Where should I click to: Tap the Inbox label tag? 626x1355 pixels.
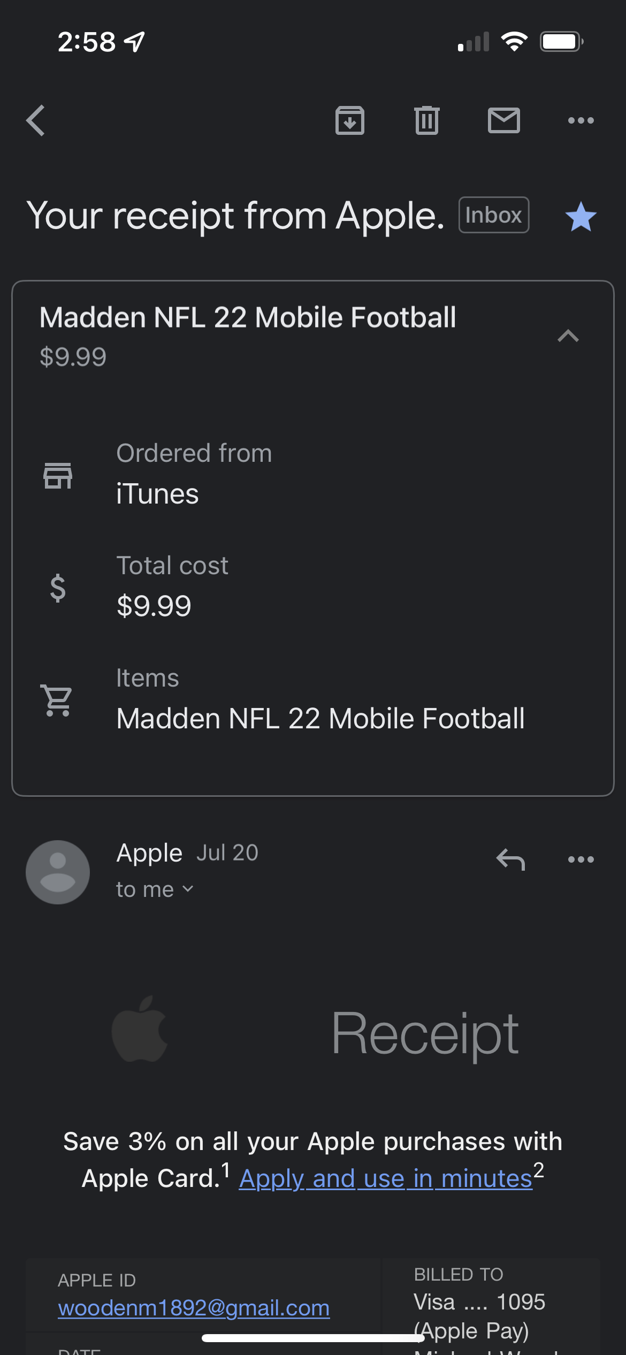(x=493, y=215)
